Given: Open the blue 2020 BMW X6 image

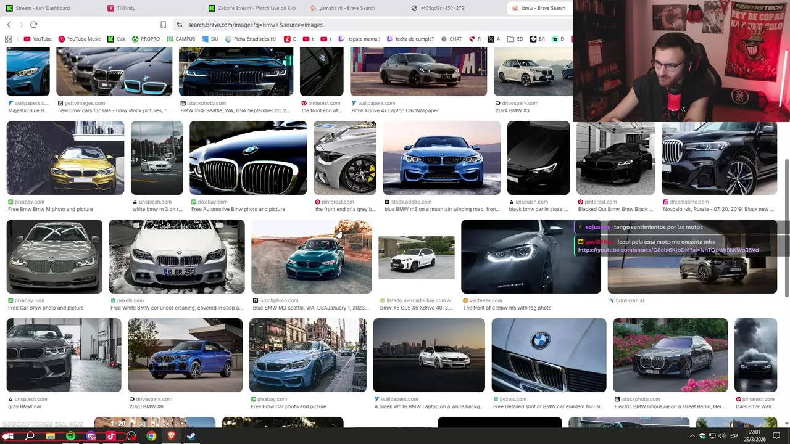Looking at the screenshot, I should (x=185, y=355).
